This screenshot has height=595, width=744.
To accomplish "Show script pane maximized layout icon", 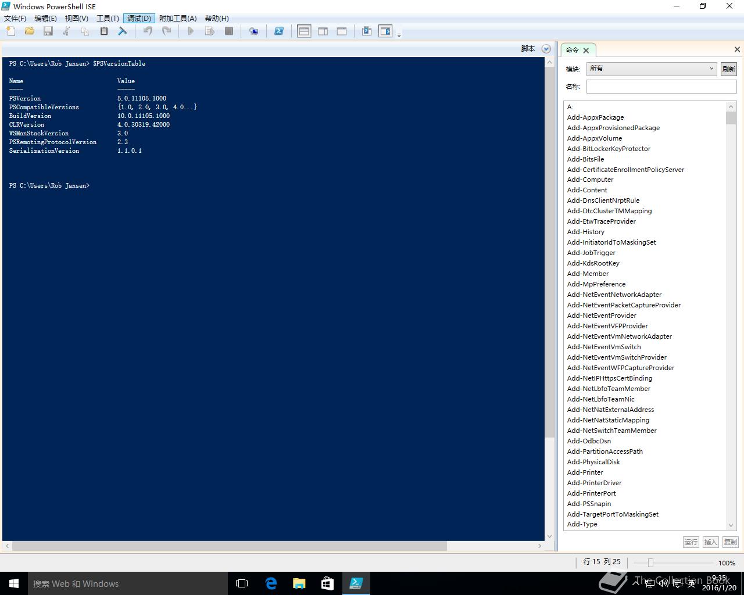I will point(342,31).
